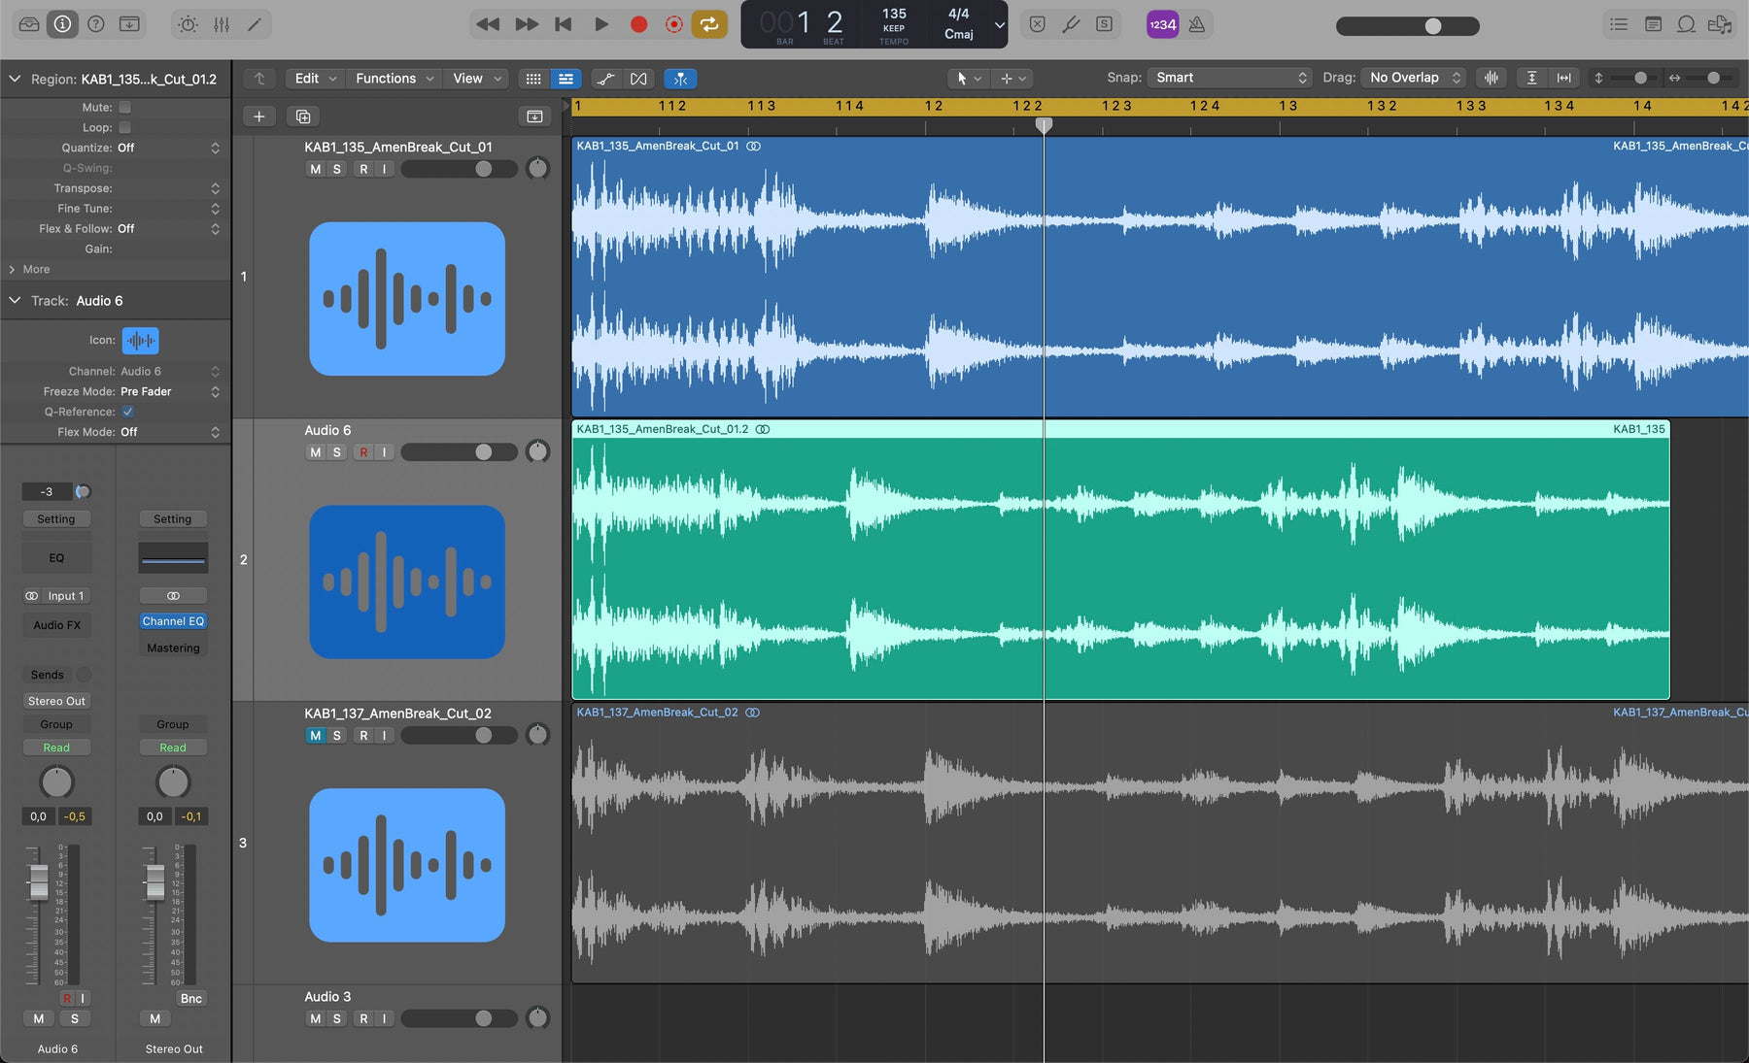
Task: Start playback with the Play button
Action: 601,24
